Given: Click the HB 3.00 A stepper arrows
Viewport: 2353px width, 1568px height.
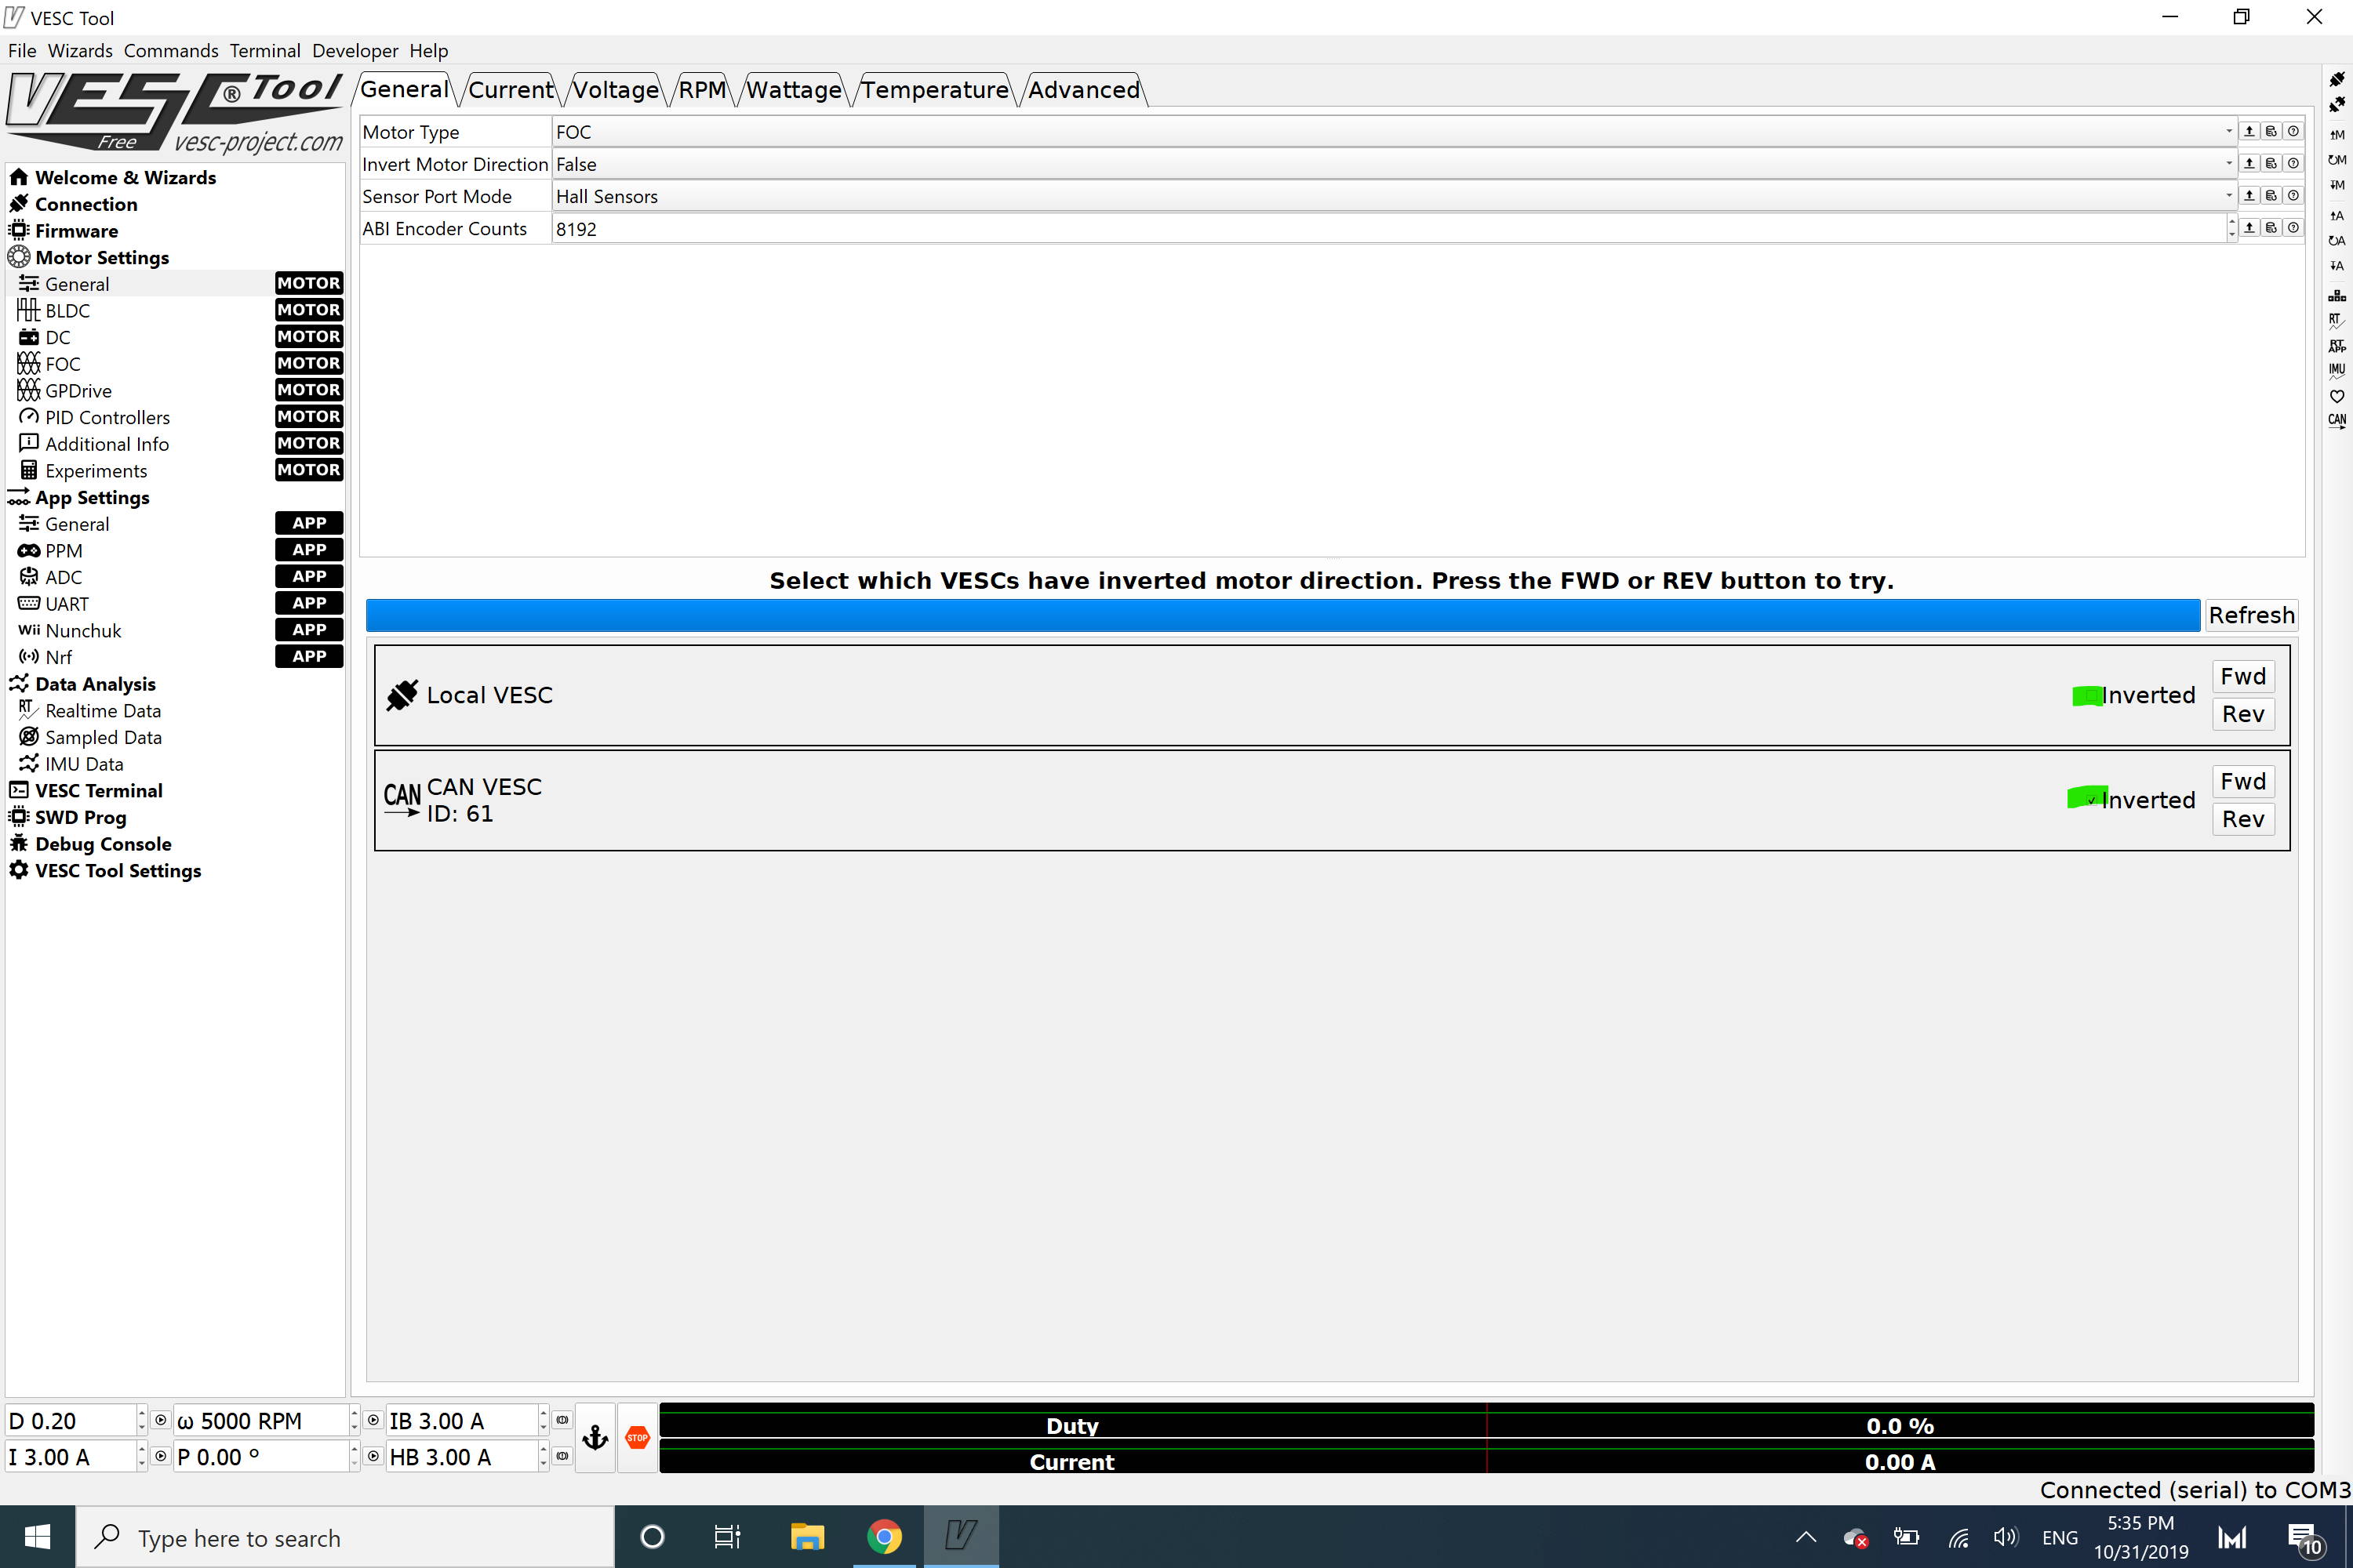Looking at the screenshot, I should point(544,1456).
